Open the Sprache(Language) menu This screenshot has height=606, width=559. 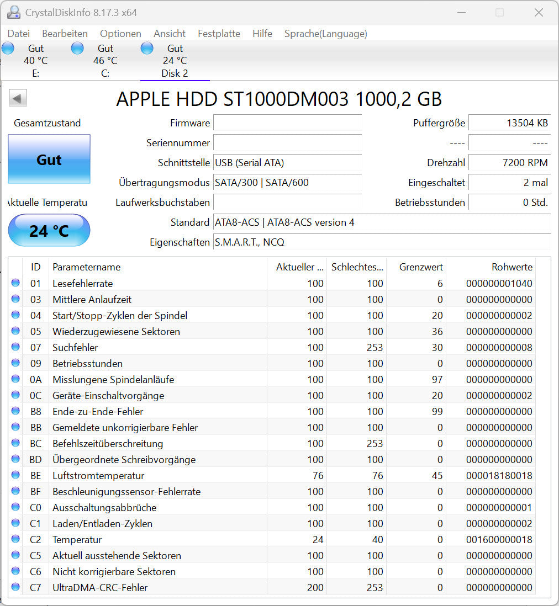pyautogui.click(x=325, y=34)
